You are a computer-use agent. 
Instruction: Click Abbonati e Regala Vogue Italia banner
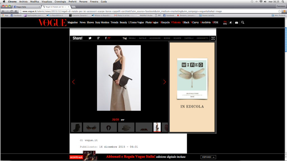click(146, 157)
